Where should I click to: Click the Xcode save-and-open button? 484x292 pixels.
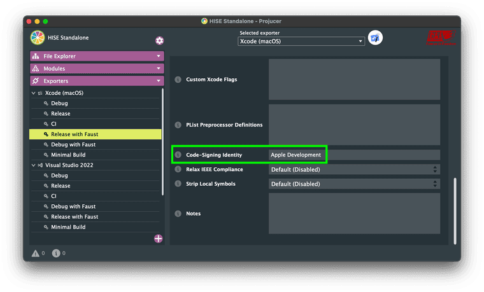375,38
